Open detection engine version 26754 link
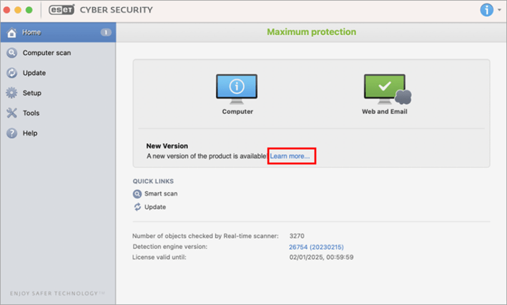 (316, 247)
